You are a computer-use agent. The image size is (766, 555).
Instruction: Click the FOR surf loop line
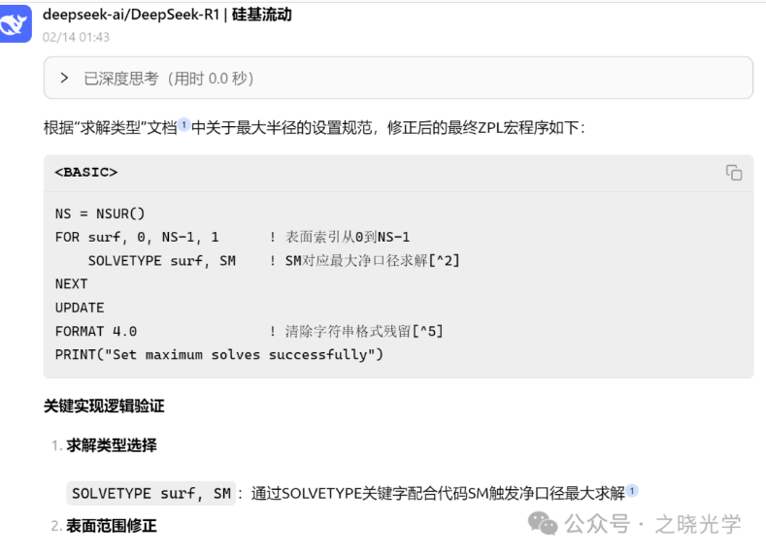137,237
